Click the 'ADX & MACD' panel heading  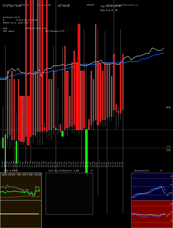[x=11, y=170]
